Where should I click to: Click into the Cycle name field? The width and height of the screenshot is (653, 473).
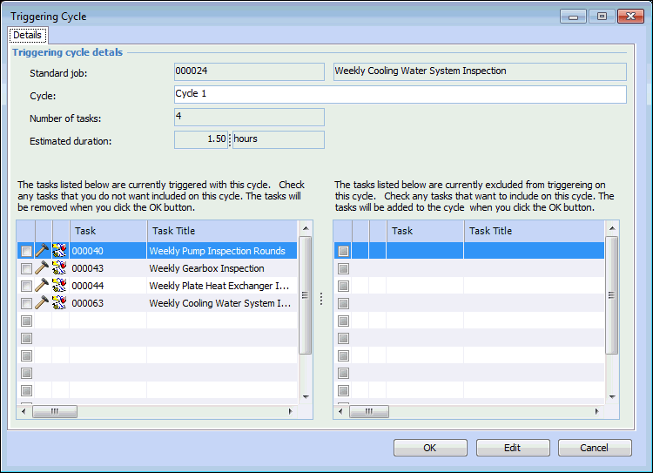coord(400,94)
